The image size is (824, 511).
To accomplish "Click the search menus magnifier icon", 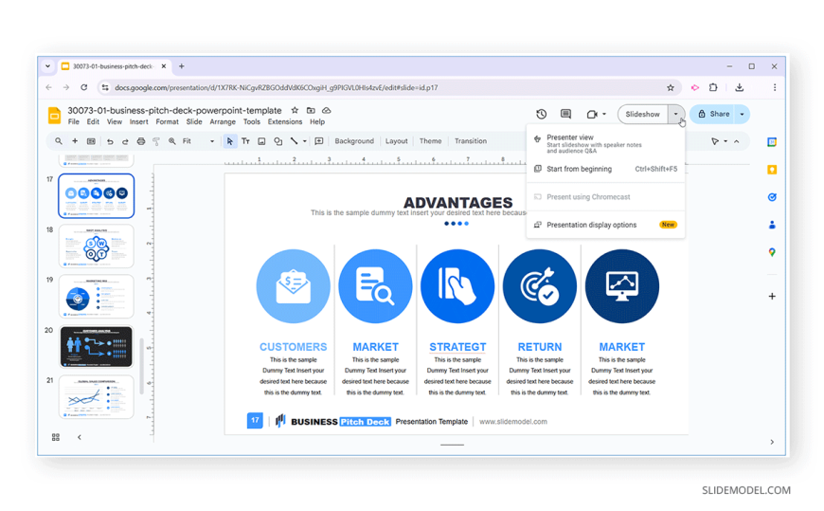I will (59, 141).
